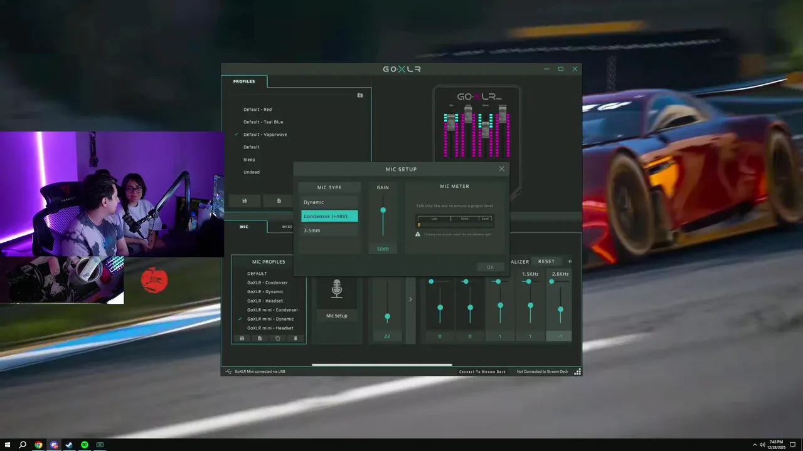Viewport: 803px width, 451px height.
Task: Click the 50dB gain value field
Action: (383, 249)
